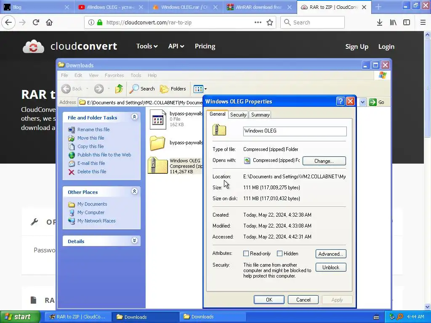Select bypass-paywalls 162 KB file icon

158,119
